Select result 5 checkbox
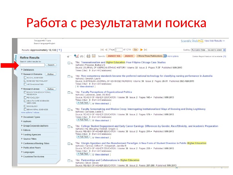The width and height of the screenshot is (233, 175). click(69, 127)
